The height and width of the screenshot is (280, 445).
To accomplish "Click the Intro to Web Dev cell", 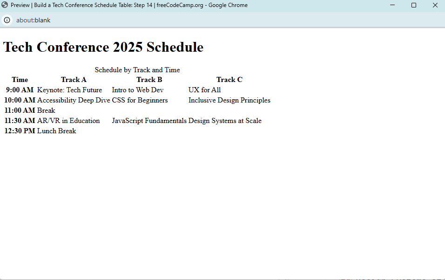I will pyautogui.click(x=138, y=90).
